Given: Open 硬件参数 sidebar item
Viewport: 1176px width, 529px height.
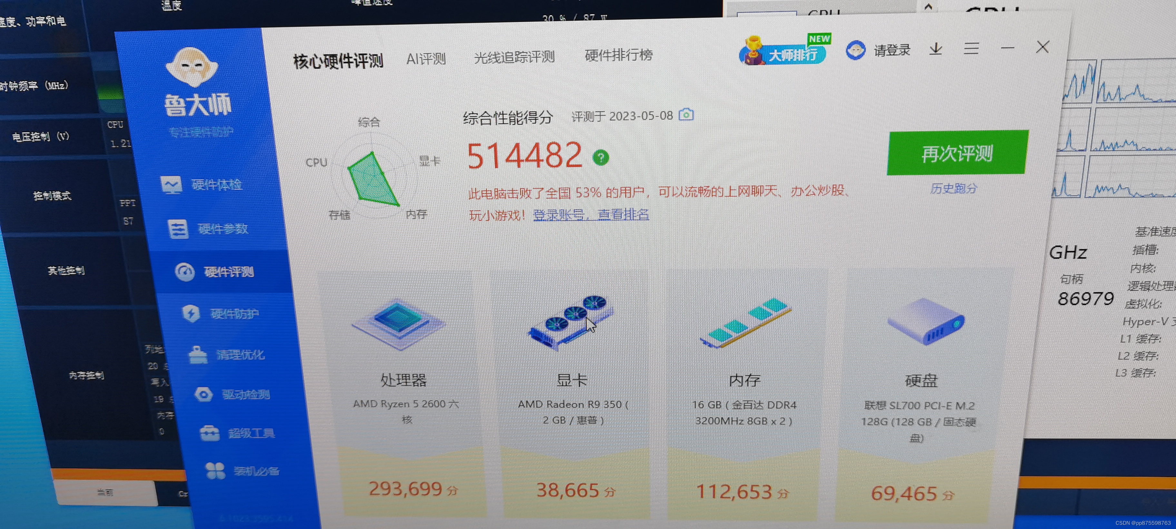Looking at the screenshot, I should [x=208, y=228].
